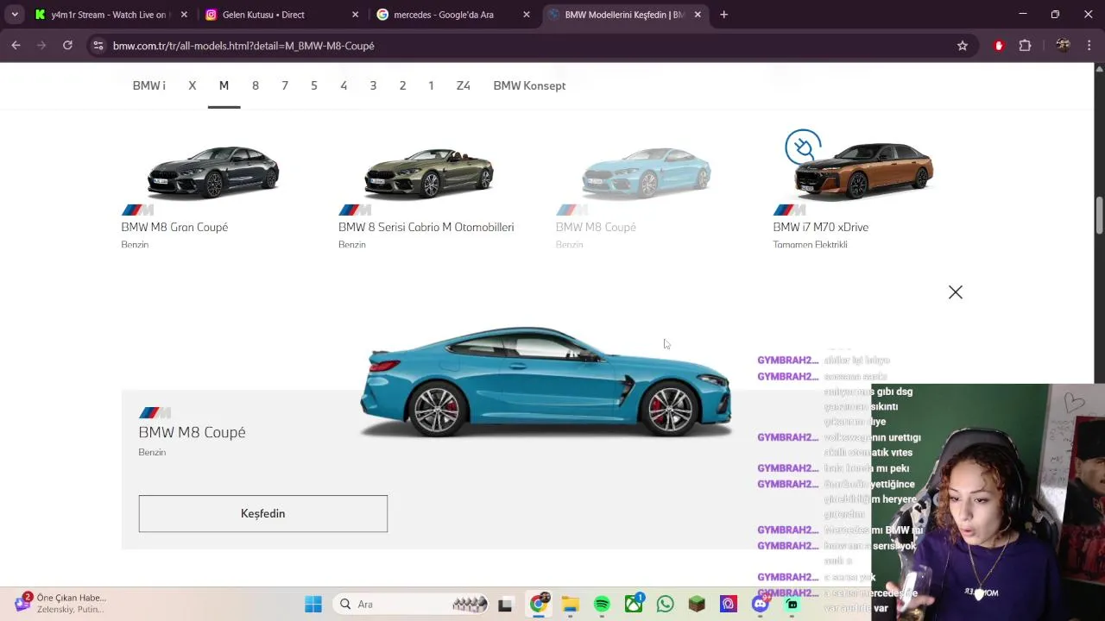Bookmark this page with the star
Image resolution: width=1105 pixels, height=621 pixels.
pos(963,46)
